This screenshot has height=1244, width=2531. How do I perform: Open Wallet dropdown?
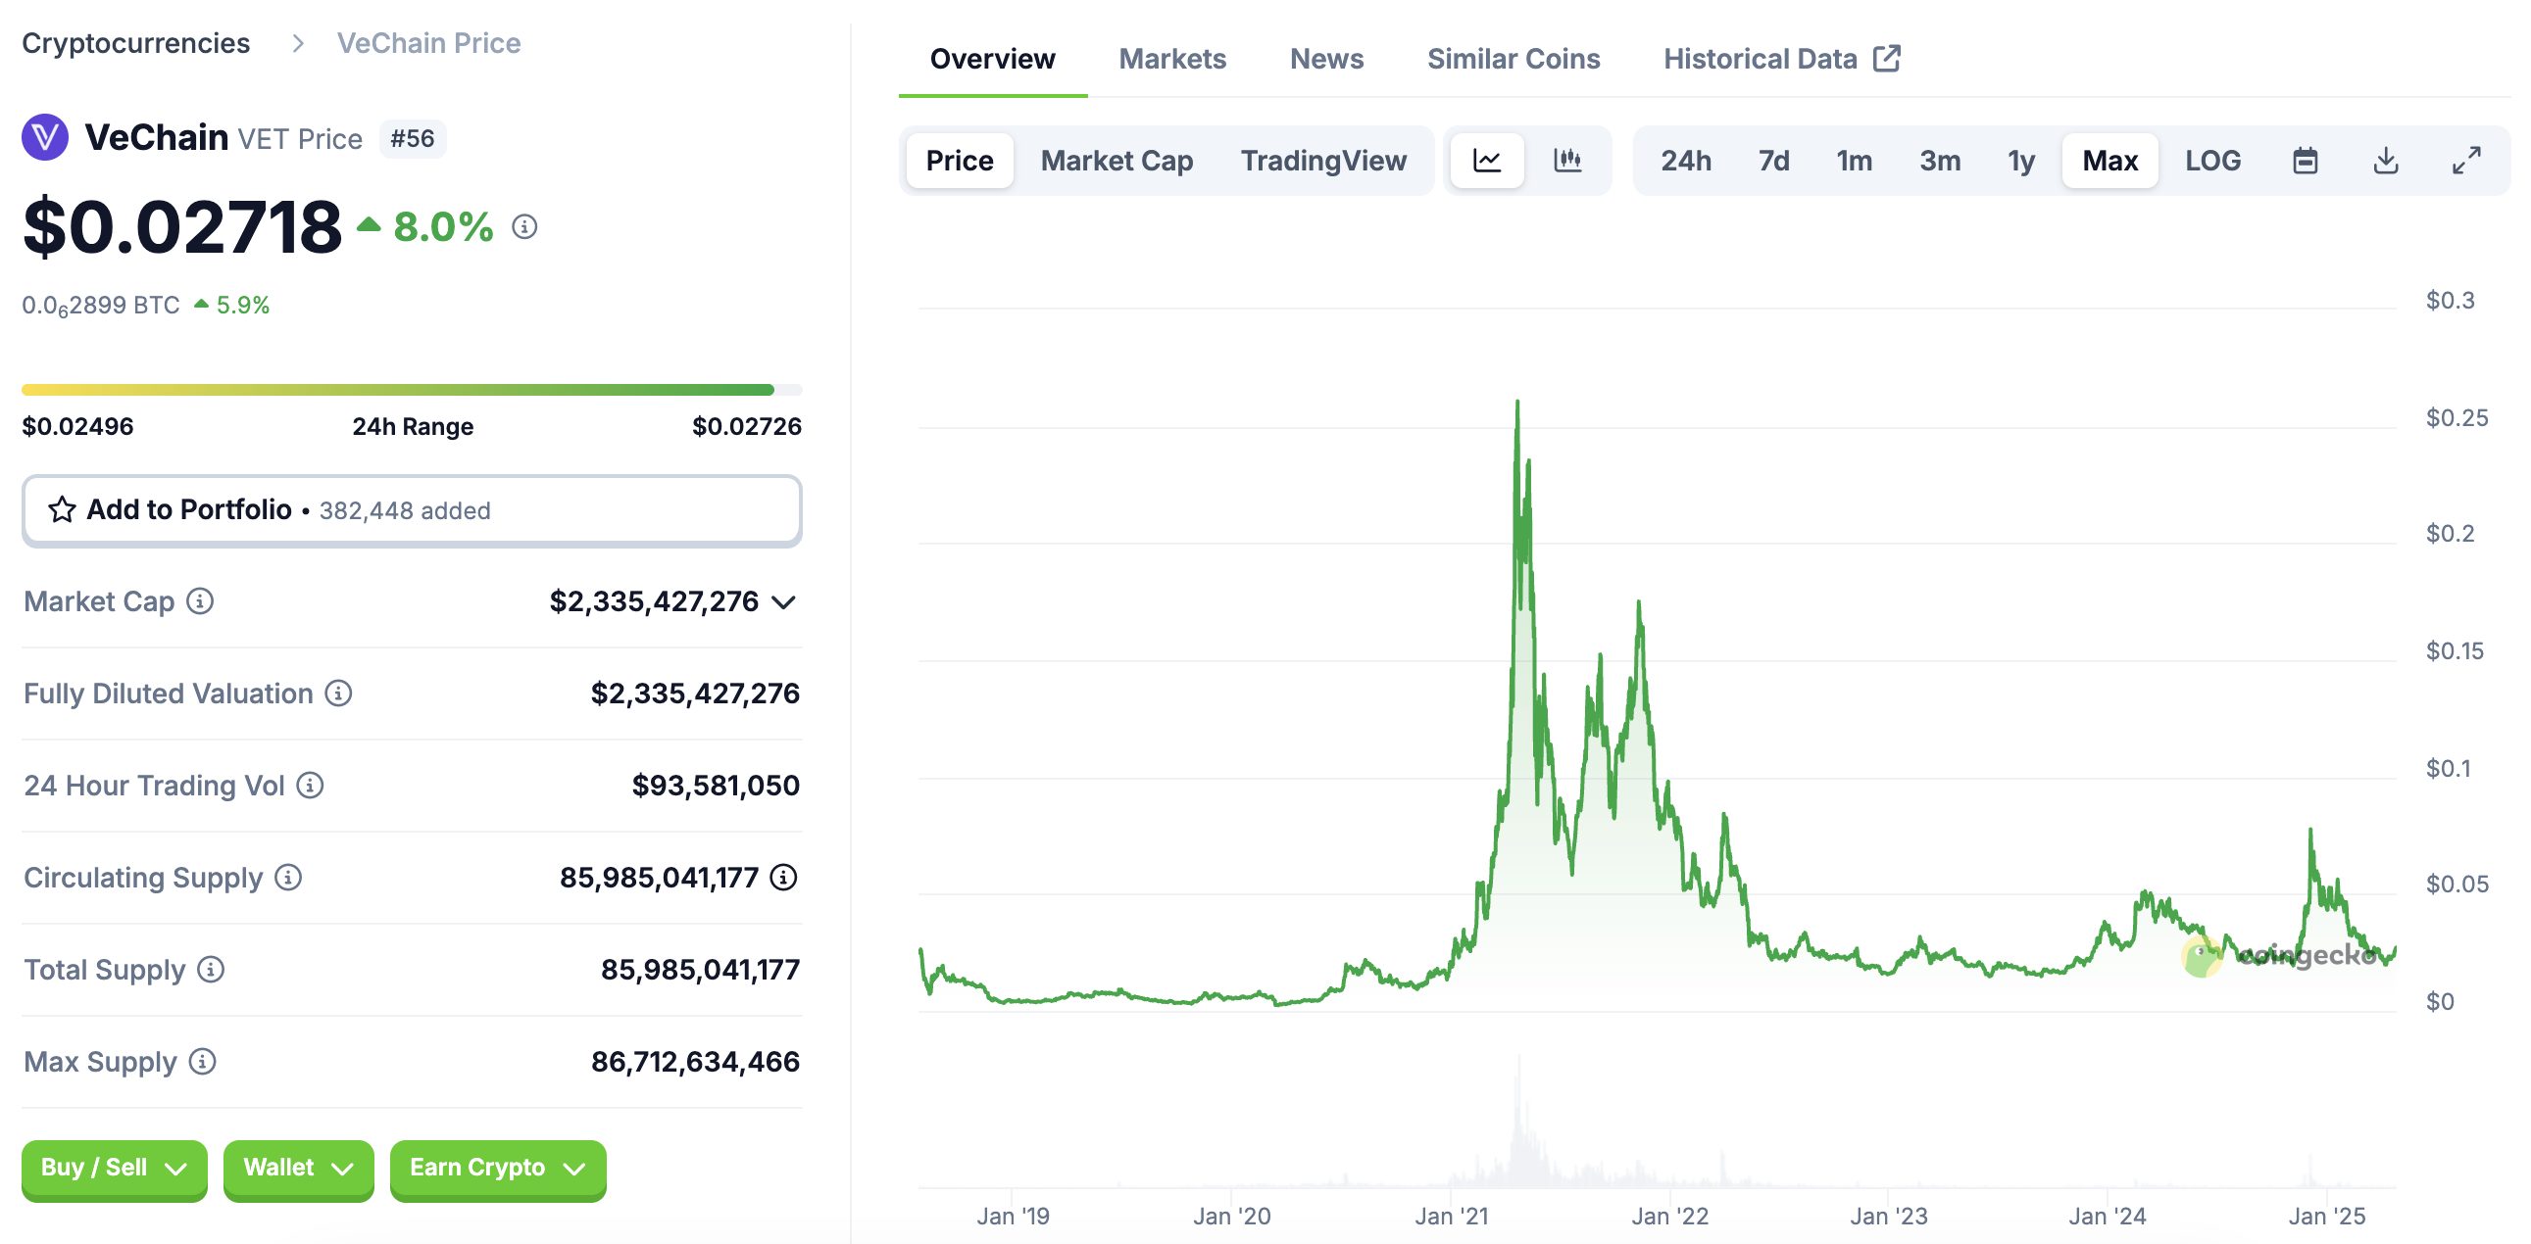point(298,1169)
